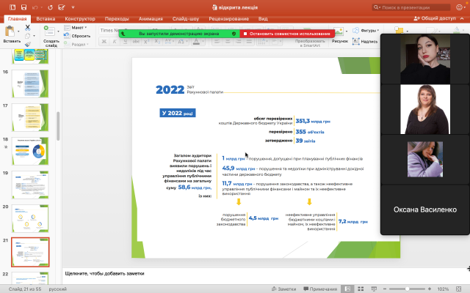Click the arrange shapes yellow icon
The width and height of the screenshot is (470, 293).
click(x=399, y=30)
